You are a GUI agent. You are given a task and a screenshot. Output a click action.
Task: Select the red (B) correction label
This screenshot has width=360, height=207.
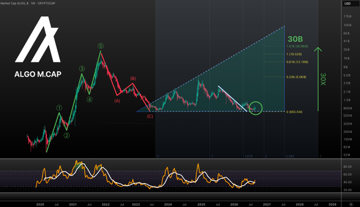coord(133,79)
